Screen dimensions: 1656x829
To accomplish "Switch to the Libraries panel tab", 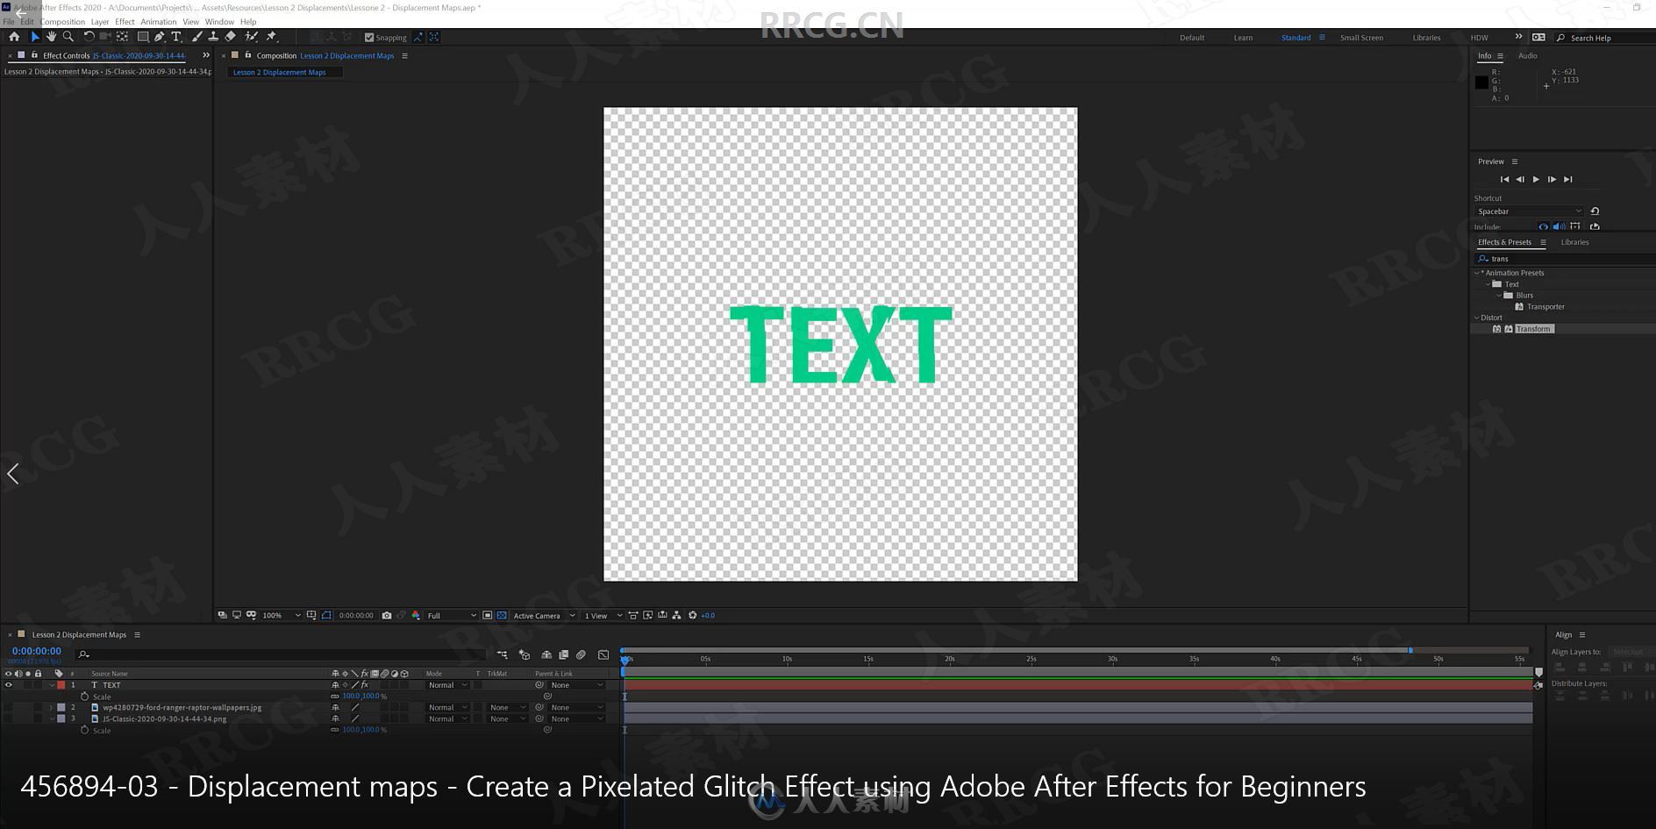I will tap(1574, 242).
